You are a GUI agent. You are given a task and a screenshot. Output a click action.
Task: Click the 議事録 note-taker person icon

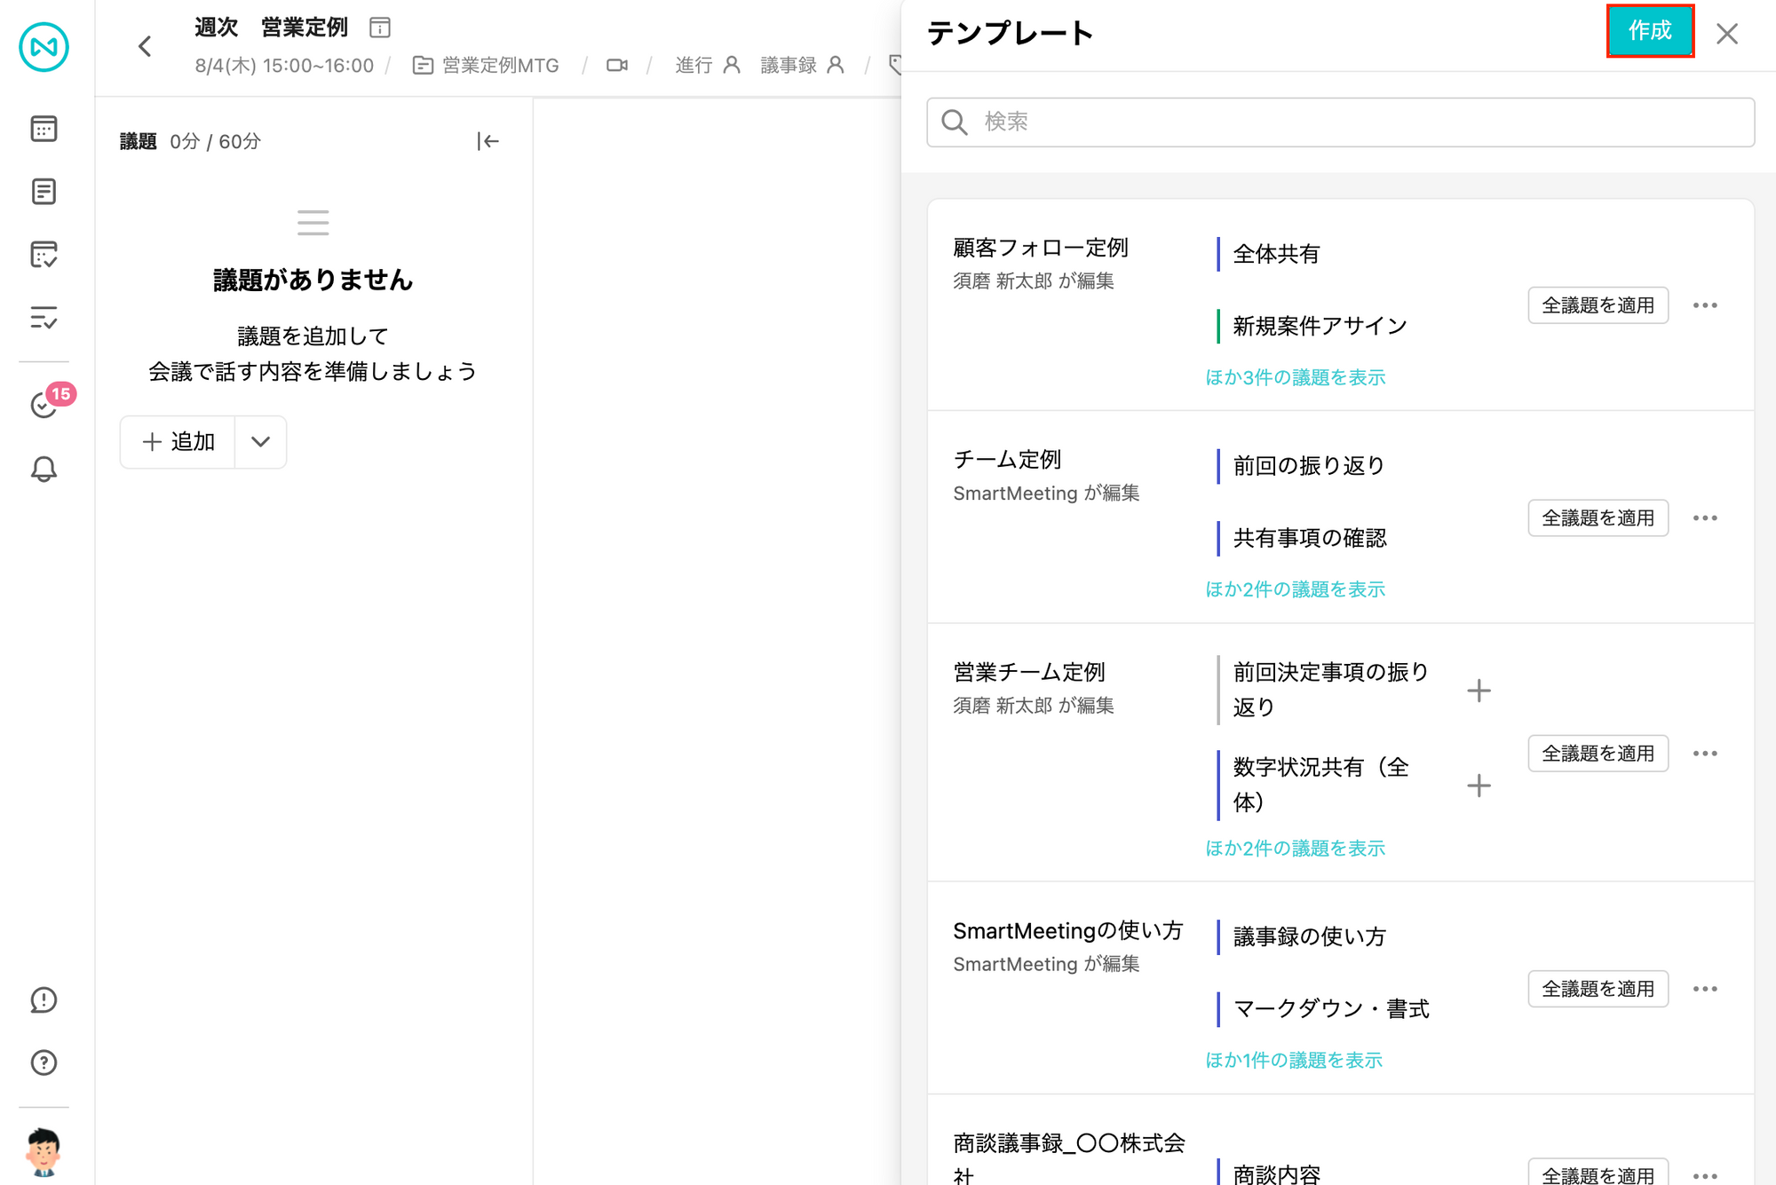(x=836, y=65)
